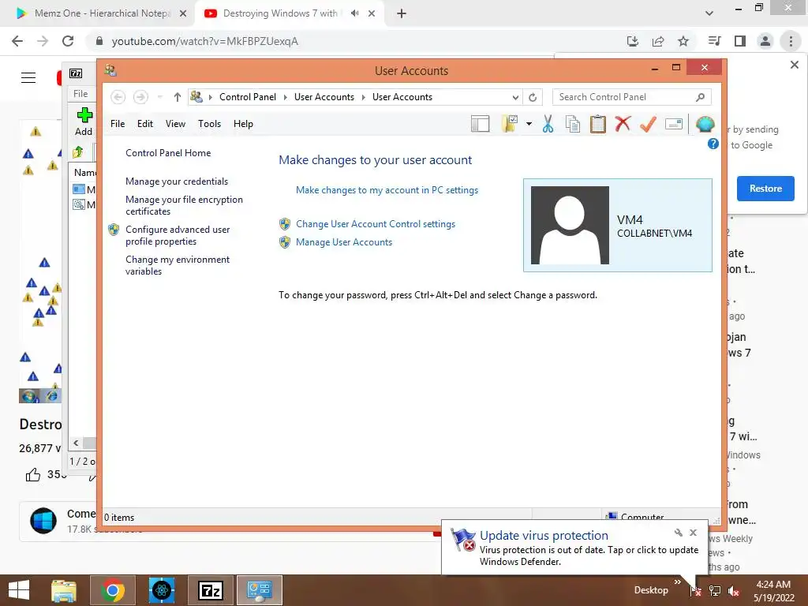Viewport: 808px width, 606px height.
Task: Click the 7-Zip up folder icon
Action: coord(78,152)
